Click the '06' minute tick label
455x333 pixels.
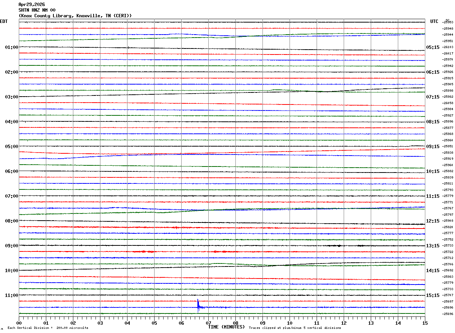coord(181,323)
